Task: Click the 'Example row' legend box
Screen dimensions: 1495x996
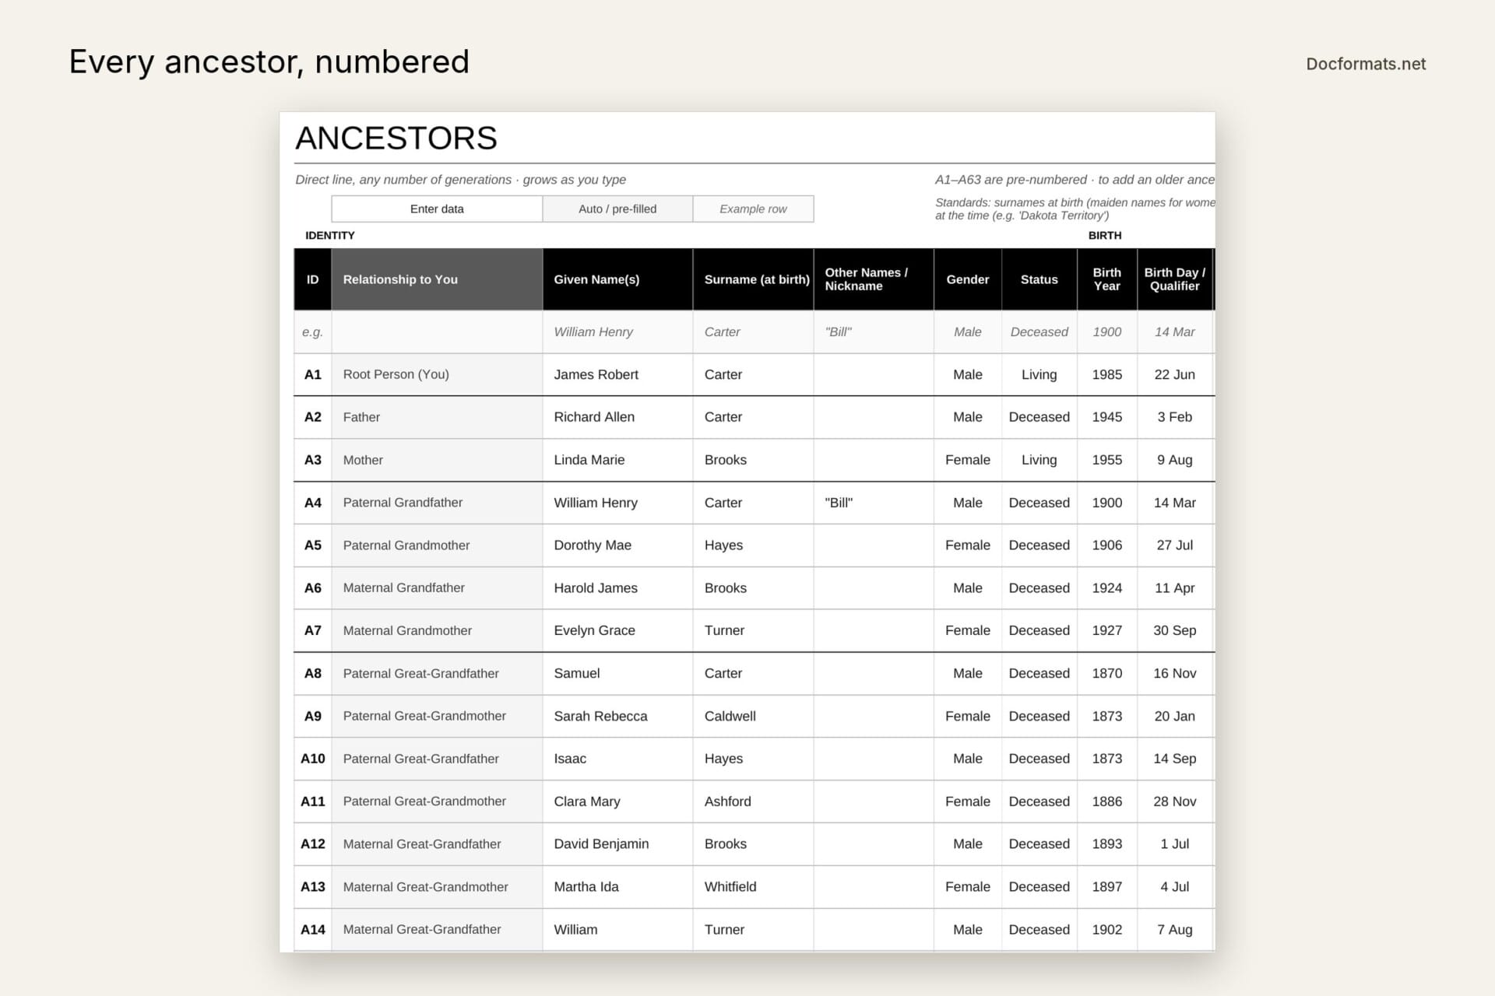Action: [753, 209]
